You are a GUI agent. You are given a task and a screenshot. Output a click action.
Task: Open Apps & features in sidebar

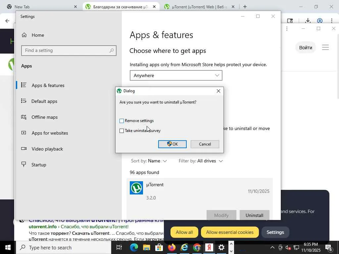[69, 85]
